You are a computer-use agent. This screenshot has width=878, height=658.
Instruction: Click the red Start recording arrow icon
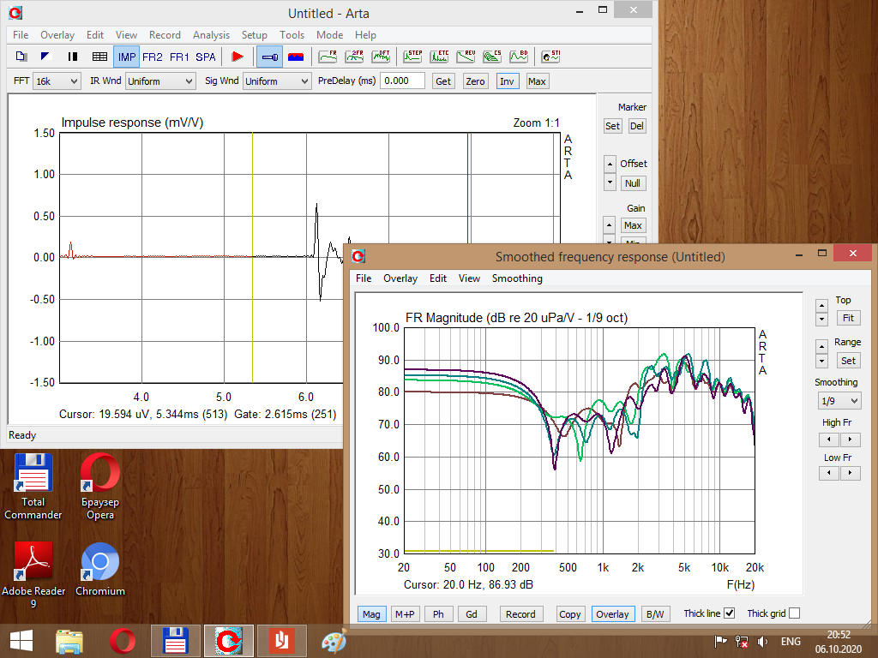(x=238, y=57)
